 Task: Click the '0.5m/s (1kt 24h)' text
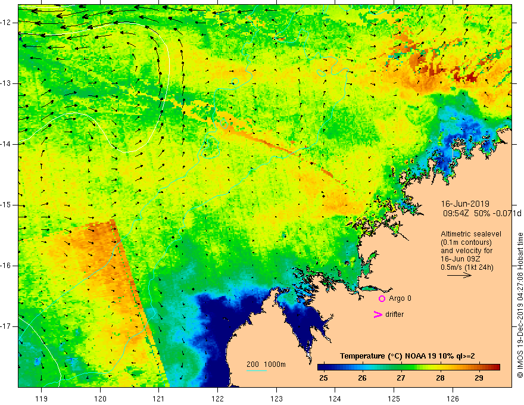coord(467,267)
